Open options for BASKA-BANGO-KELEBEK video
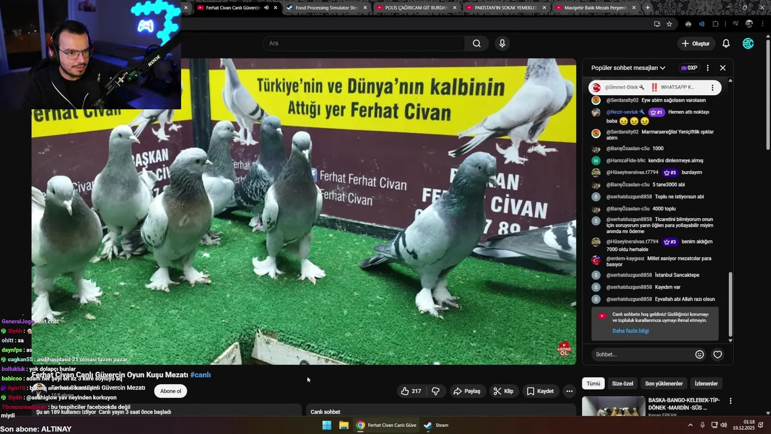The height and width of the screenshot is (434, 771). pyautogui.click(x=731, y=401)
